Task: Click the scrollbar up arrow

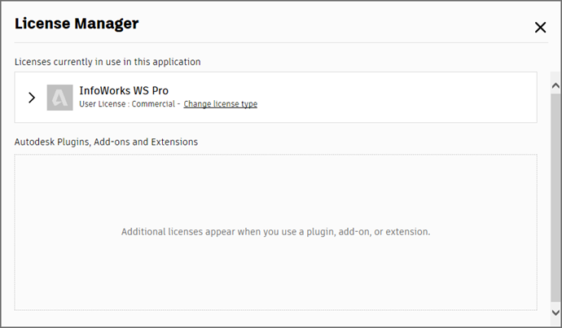Action: pyautogui.click(x=555, y=85)
